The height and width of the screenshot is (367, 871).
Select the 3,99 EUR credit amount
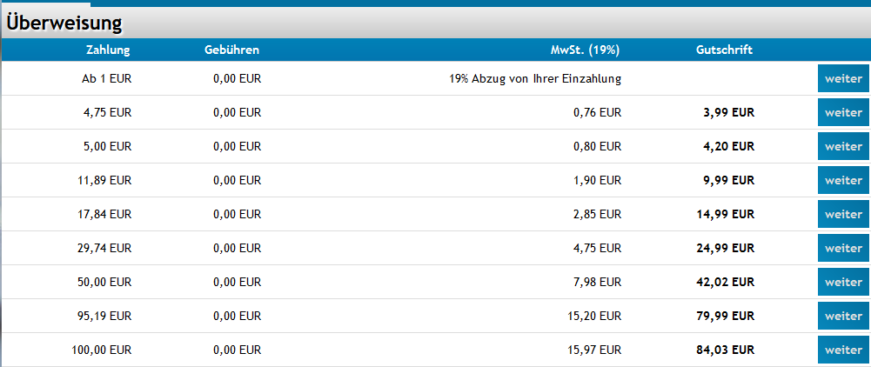pyautogui.click(x=732, y=113)
